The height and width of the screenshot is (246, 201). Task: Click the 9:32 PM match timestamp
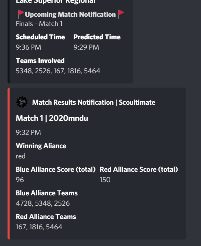pyautogui.click(x=28, y=132)
